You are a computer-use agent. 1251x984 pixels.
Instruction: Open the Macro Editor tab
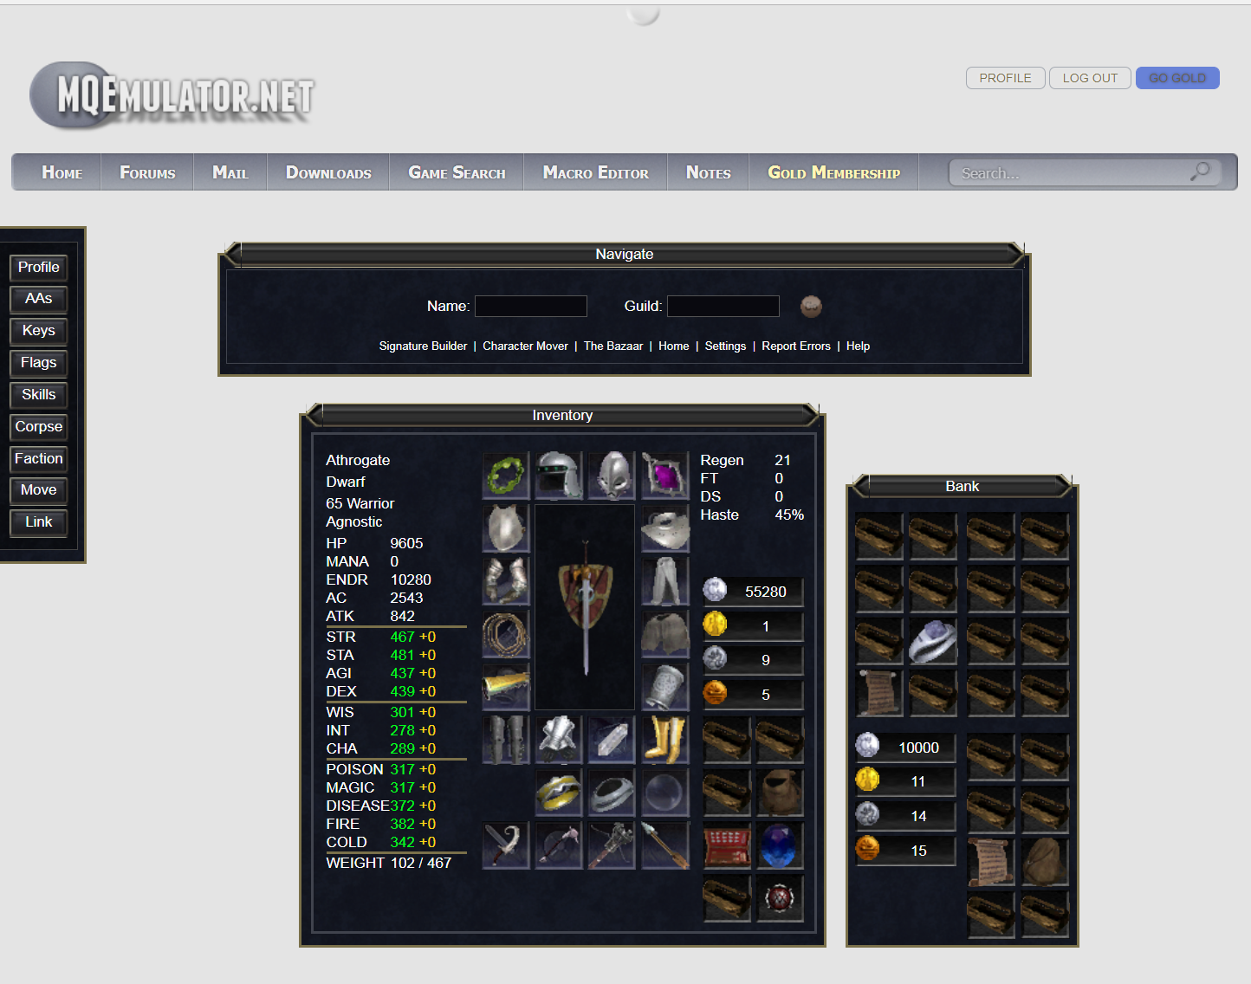coord(596,172)
